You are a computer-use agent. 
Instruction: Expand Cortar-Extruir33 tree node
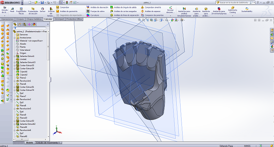pos(14,65)
